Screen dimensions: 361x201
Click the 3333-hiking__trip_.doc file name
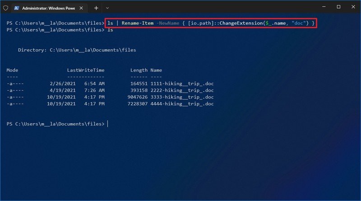(182, 97)
